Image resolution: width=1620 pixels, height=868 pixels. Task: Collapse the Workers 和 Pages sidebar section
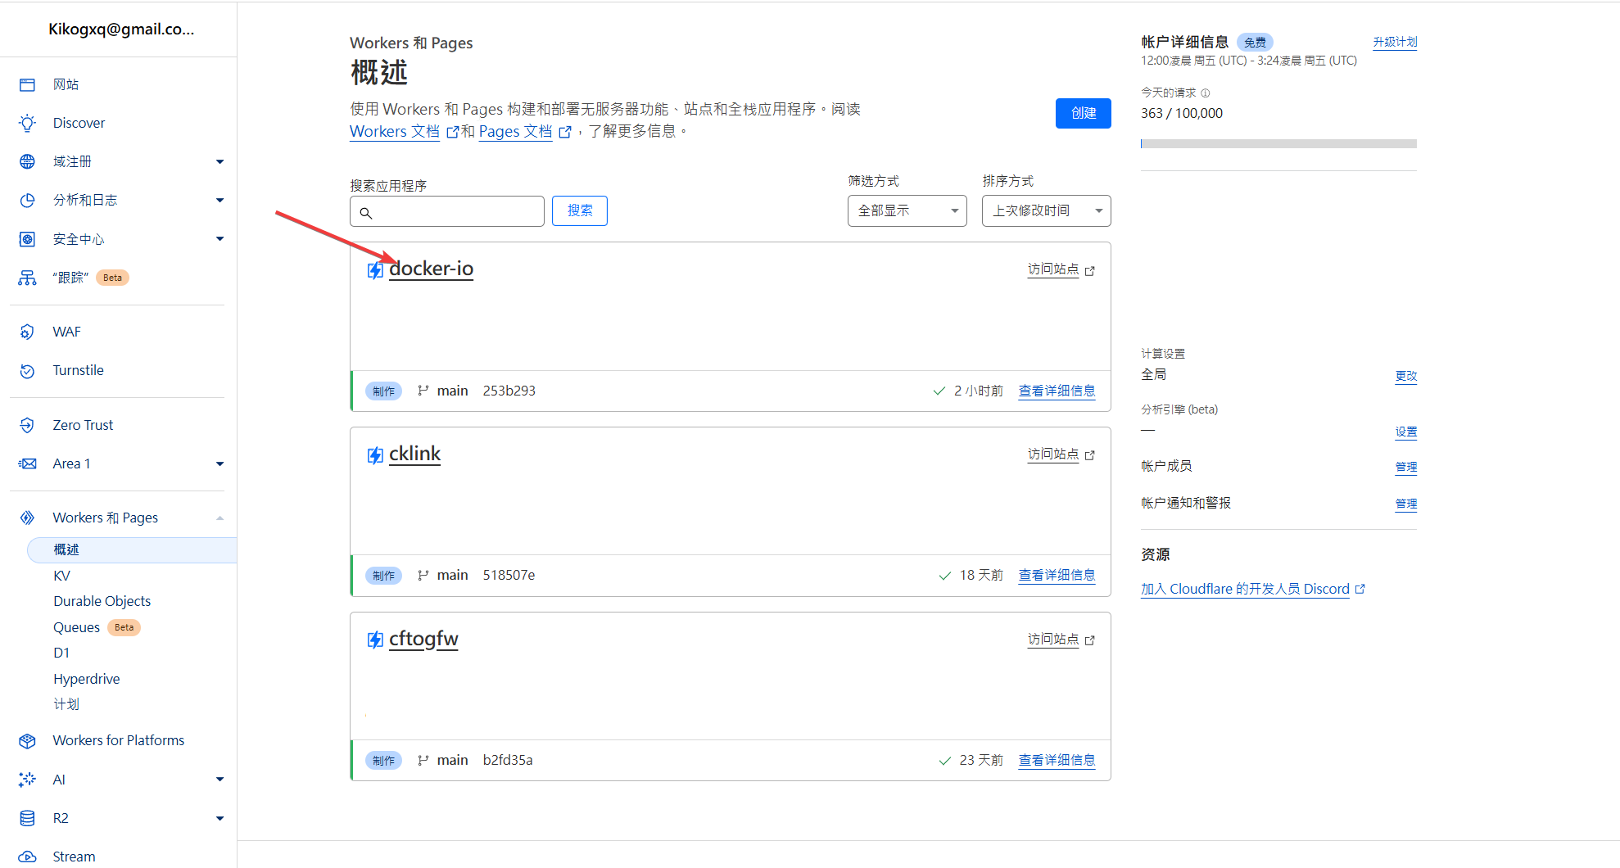click(x=219, y=518)
